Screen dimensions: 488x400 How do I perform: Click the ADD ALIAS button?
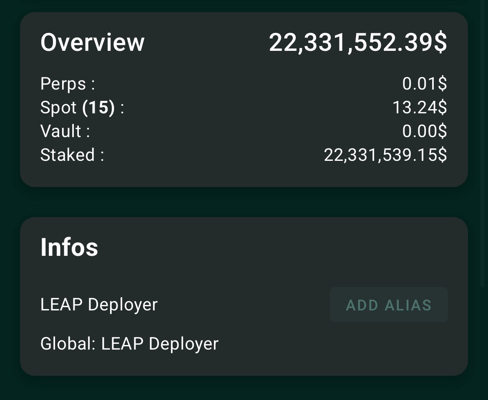tap(389, 305)
